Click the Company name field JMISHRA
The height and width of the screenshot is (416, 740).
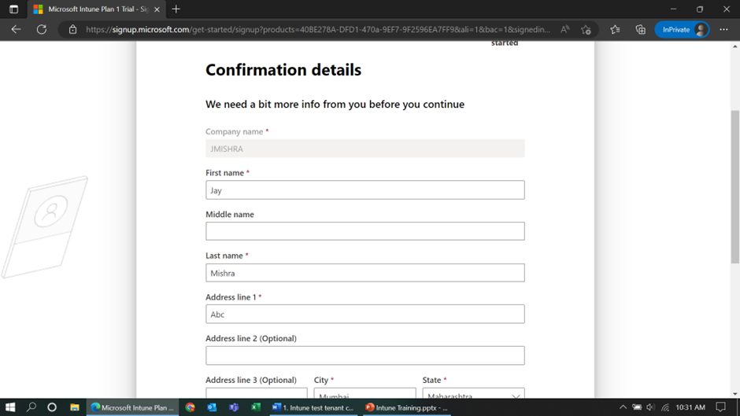tap(364, 149)
